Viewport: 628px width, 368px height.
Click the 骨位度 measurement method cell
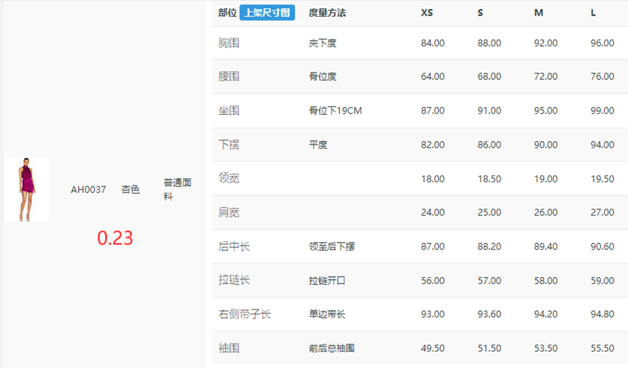(x=322, y=77)
